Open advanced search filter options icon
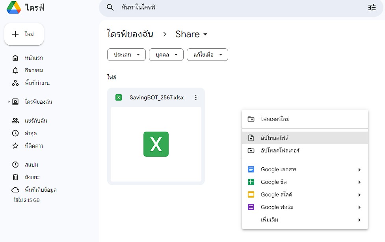This screenshot has height=242, width=385. (x=372, y=7)
